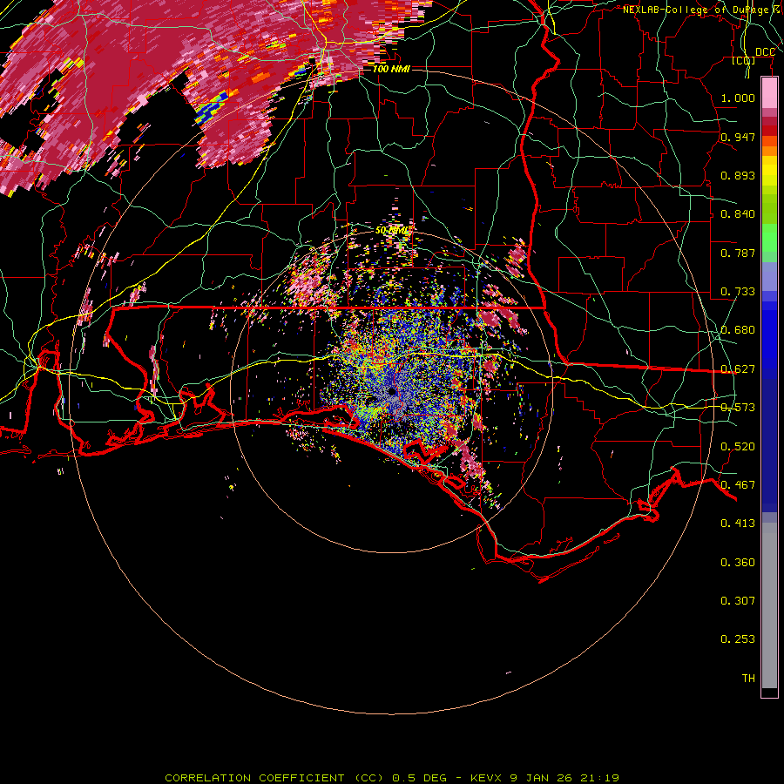Click the CORRELATION COEFFICIENT title caption
The width and height of the screenshot is (784, 784).
point(392,778)
